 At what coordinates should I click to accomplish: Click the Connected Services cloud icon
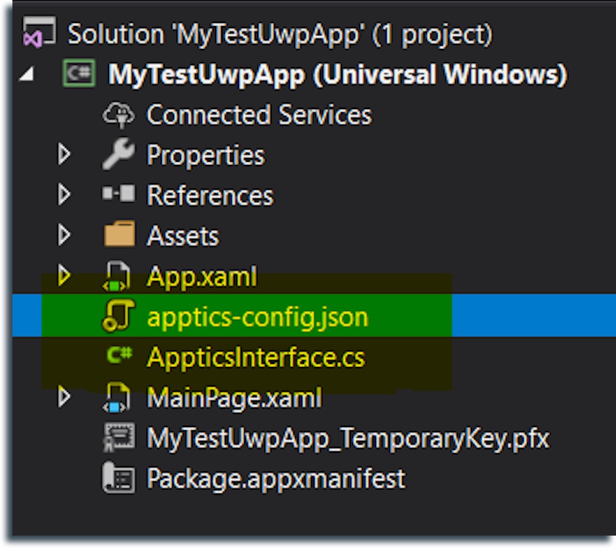(x=118, y=115)
